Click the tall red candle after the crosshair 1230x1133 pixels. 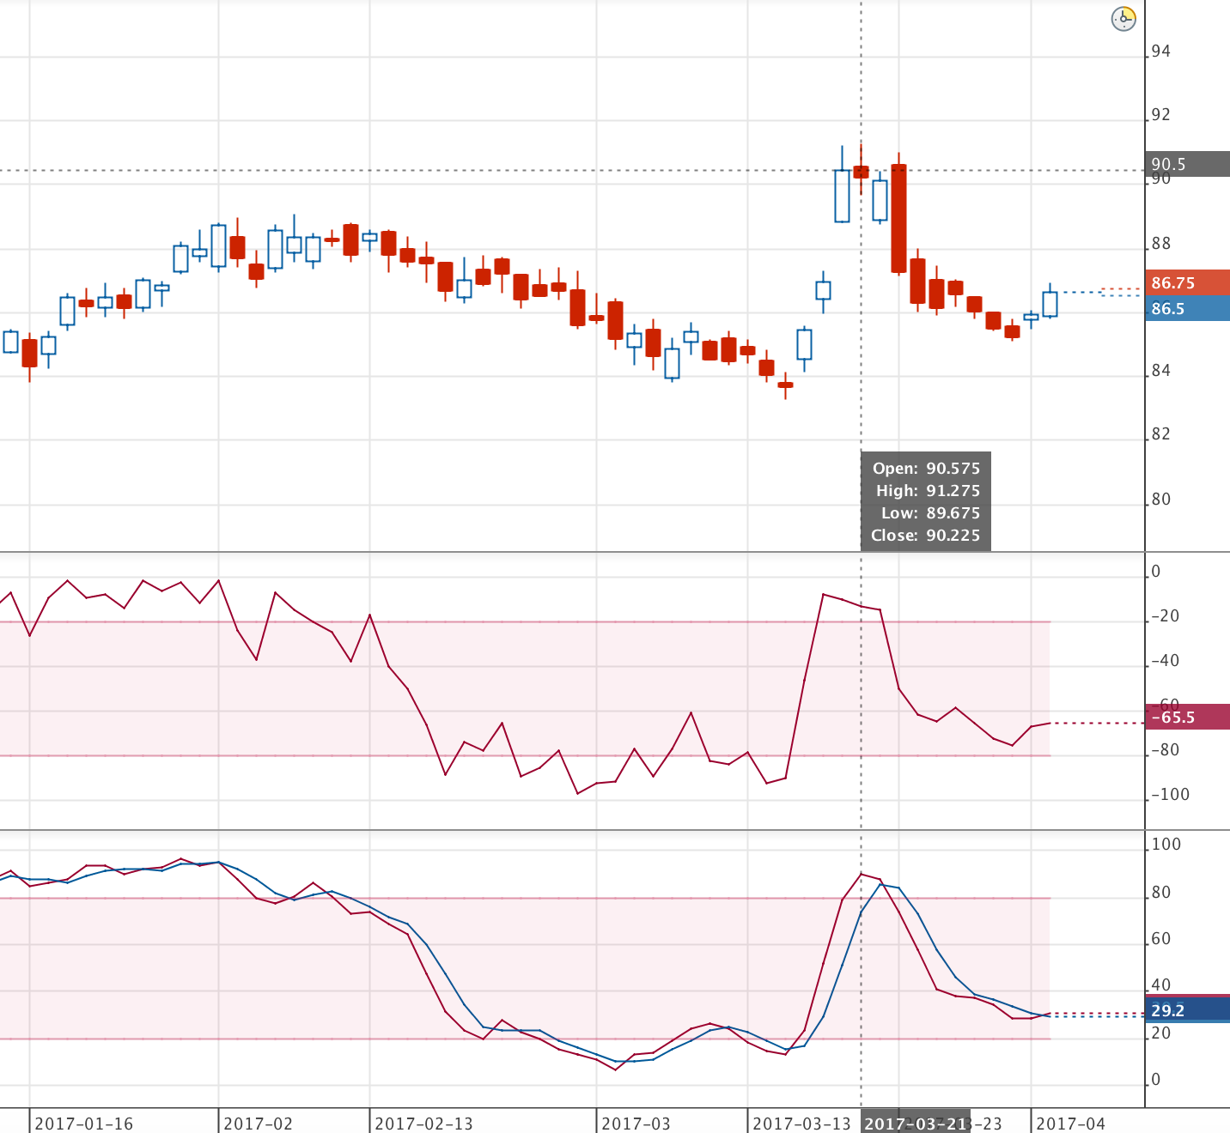point(898,219)
